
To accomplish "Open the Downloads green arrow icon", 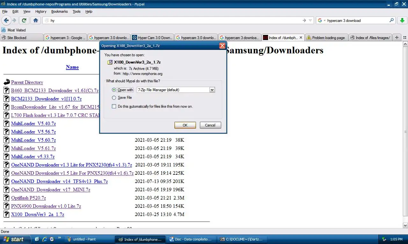I will (x=402, y=20).
